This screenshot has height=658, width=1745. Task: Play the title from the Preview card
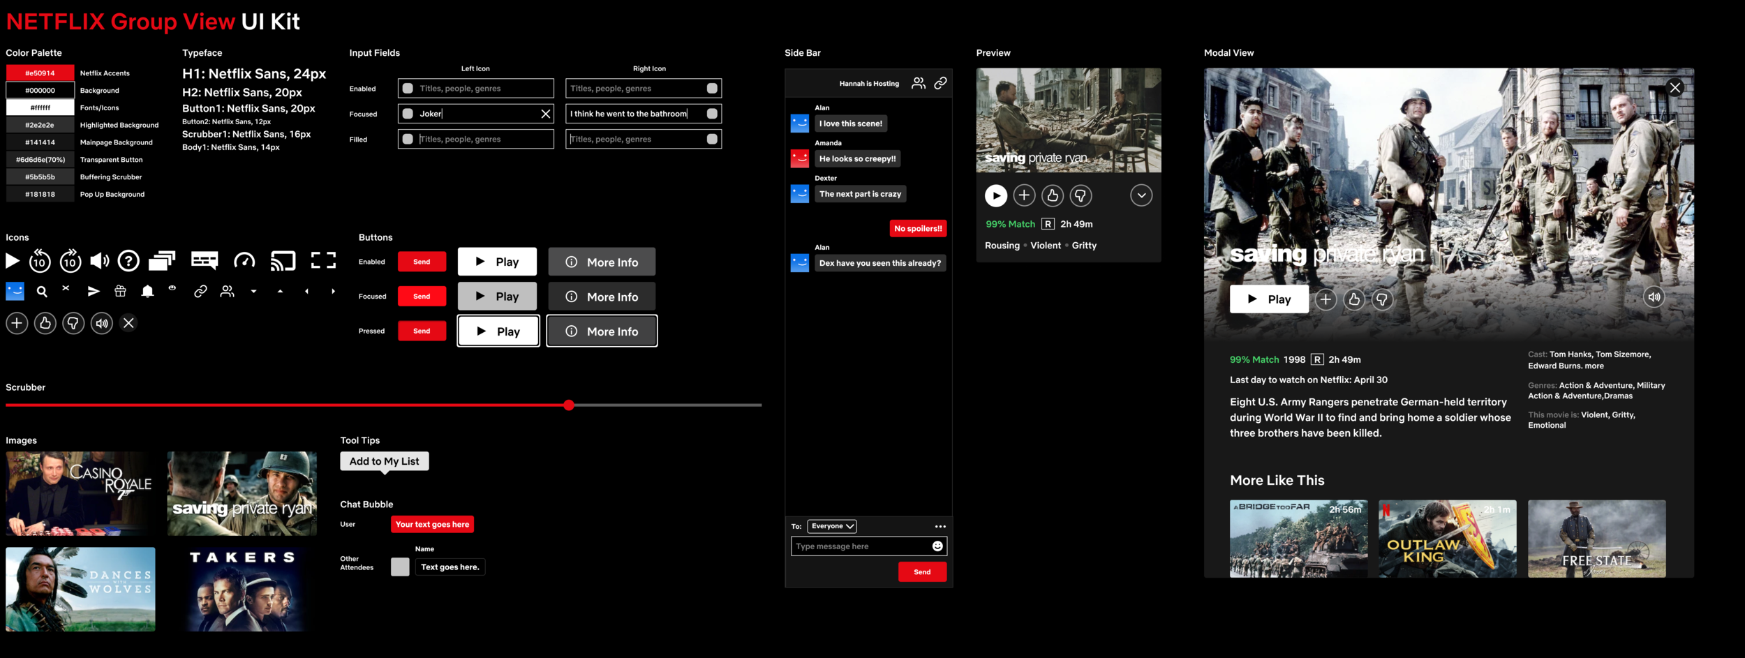point(996,195)
